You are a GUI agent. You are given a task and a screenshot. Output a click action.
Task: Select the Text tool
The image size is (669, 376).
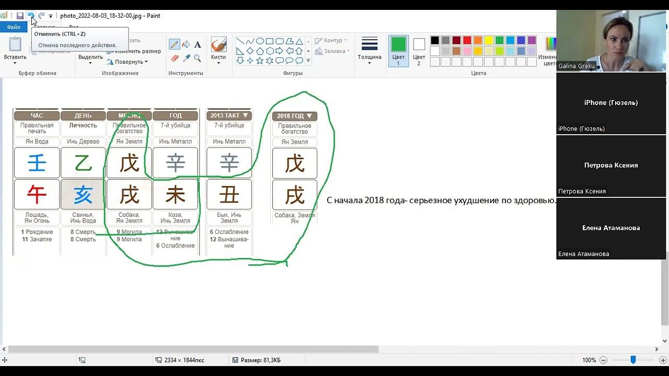tap(198, 45)
